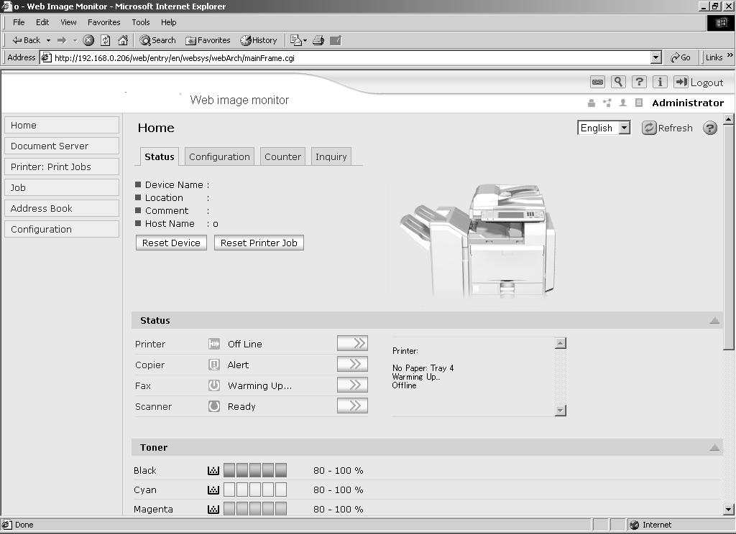Click the Printer Off Line status icon

(x=214, y=344)
